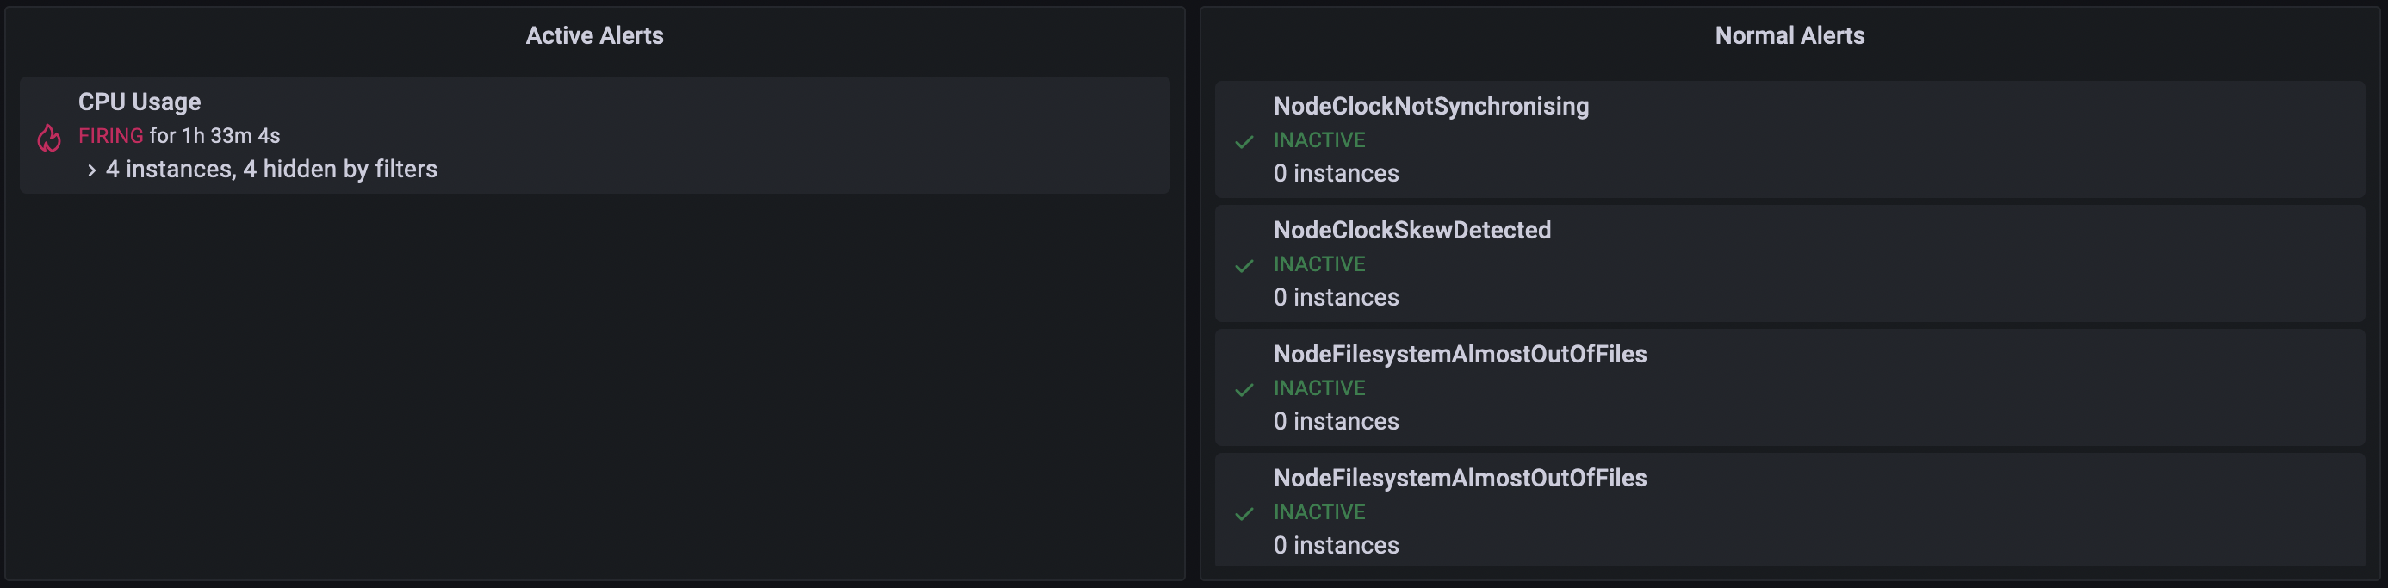The image size is (2388, 588).
Task: Click the flame status icon in Active Alerts panel
Action: [48, 136]
